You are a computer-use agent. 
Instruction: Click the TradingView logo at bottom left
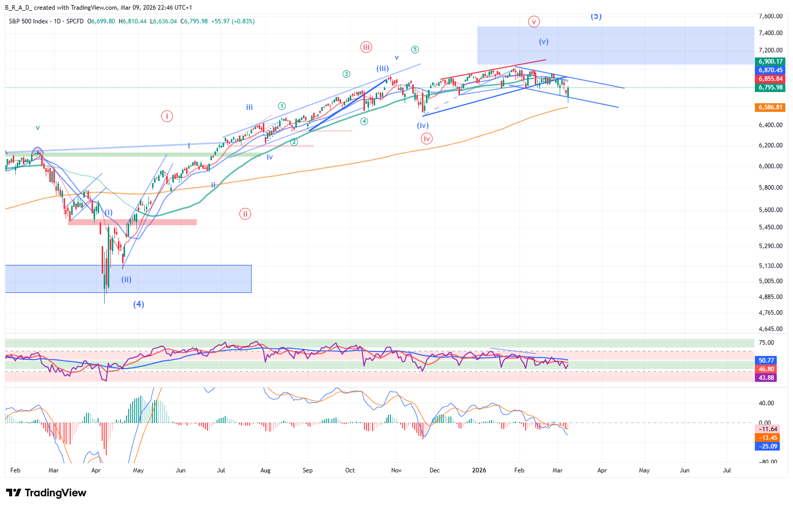pyautogui.click(x=46, y=493)
